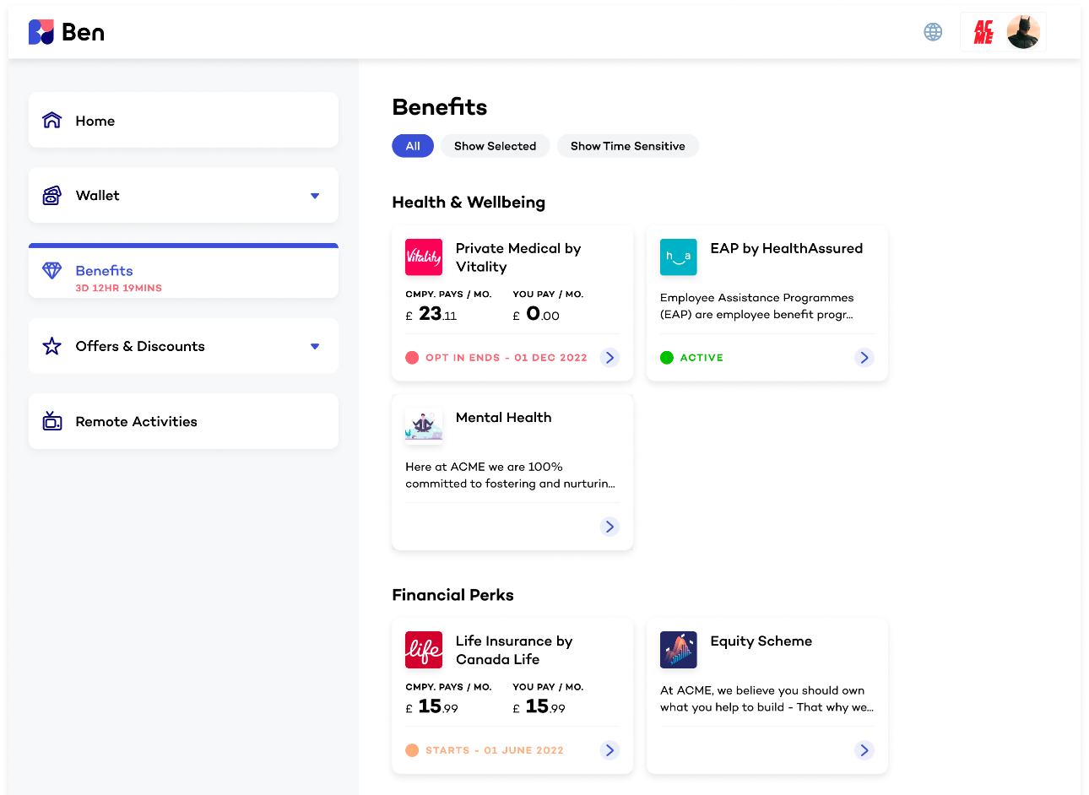Click the Vitality logo icon

coord(424,257)
